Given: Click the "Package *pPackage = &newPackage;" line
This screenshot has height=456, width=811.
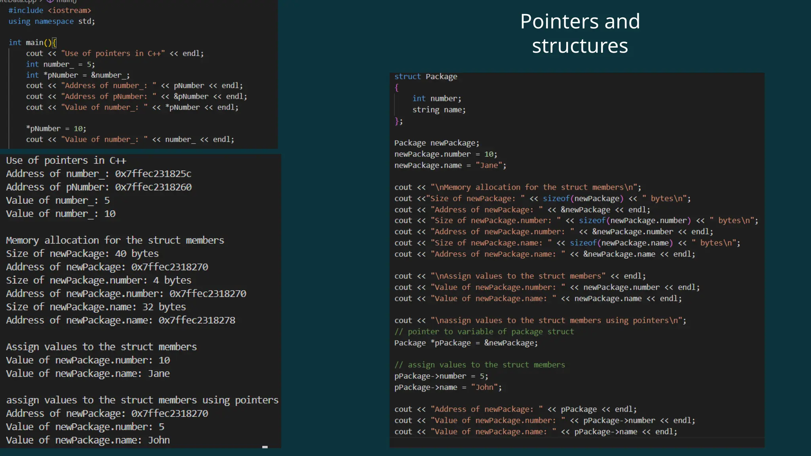Looking at the screenshot, I should click(466, 343).
